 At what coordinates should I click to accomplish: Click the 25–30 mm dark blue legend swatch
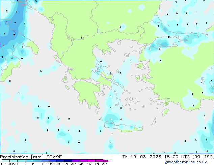tap(68, 161)
